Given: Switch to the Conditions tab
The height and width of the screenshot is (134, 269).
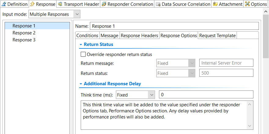Looking at the screenshot, I should (87, 36).
